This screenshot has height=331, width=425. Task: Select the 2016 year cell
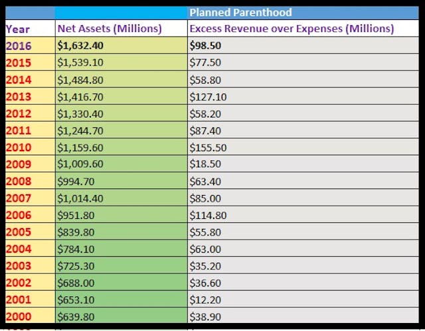(18, 45)
